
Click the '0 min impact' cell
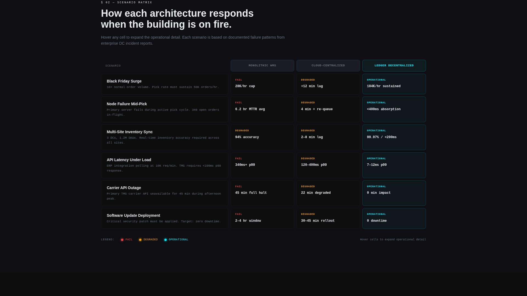tap(394, 193)
